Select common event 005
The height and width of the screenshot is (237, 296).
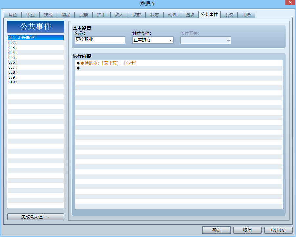(35, 57)
